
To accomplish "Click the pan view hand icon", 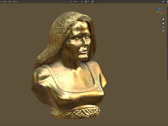I will [x=163, y=23].
